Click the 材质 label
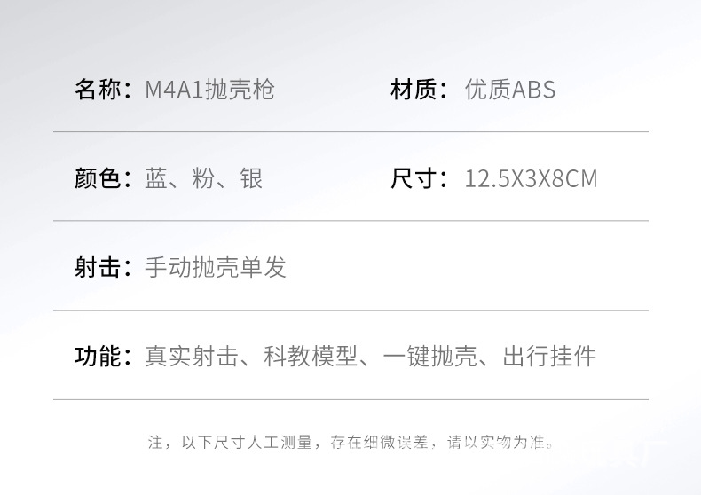 coord(414,90)
